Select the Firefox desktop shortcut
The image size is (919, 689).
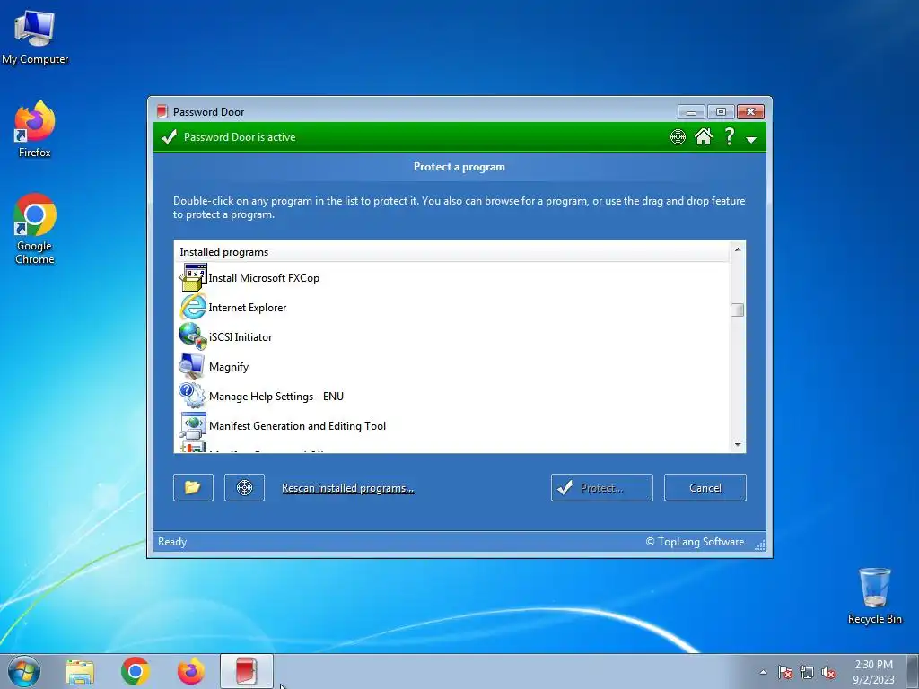pos(35,129)
